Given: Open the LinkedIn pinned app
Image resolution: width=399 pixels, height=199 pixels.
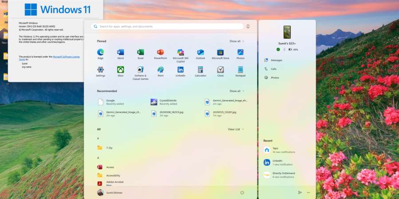Looking at the screenshot, I should (x=180, y=72).
